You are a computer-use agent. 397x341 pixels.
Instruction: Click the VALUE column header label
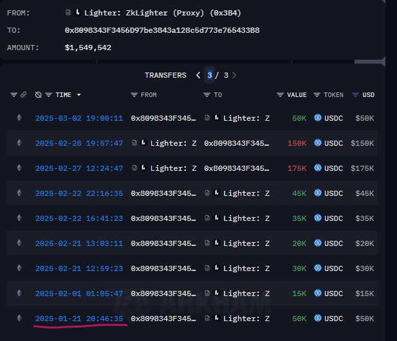tap(297, 95)
